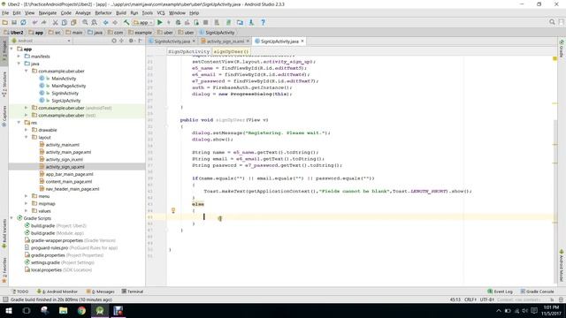Open the app run configuration dropdown
The height and width of the screenshot is (318, 566).
[143, 22]
